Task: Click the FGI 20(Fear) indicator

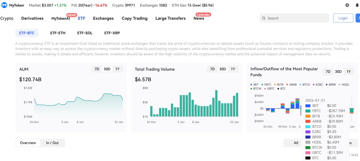Action: pos(89,5)
